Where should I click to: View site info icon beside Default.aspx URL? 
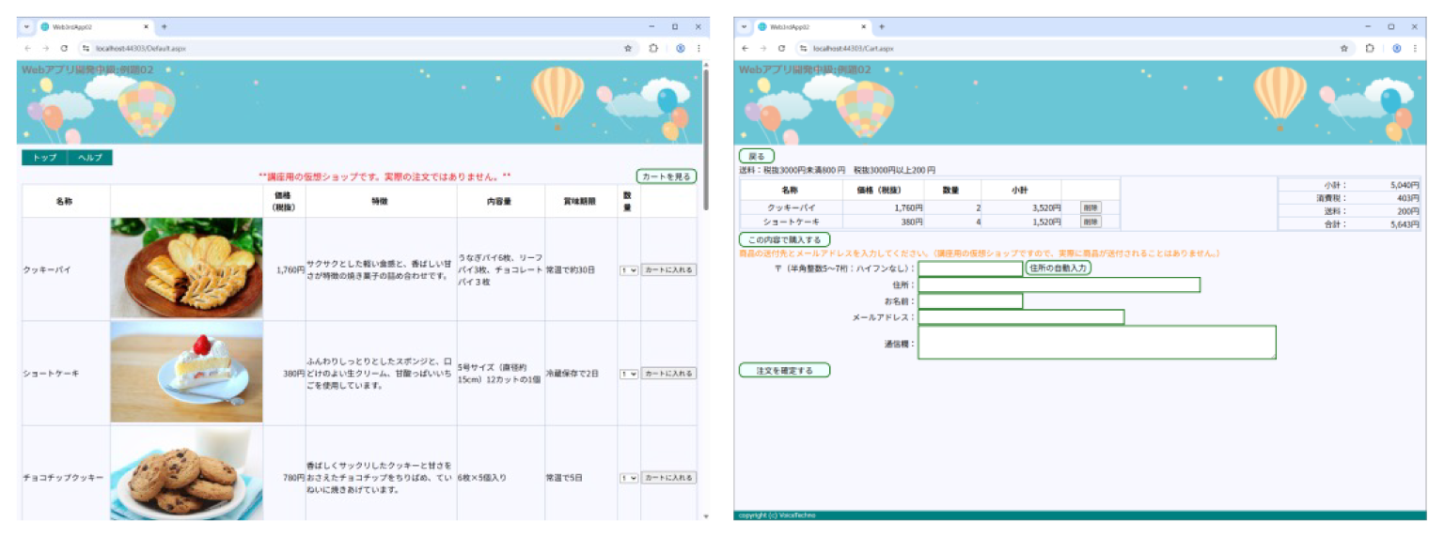(x=86, y=48)
